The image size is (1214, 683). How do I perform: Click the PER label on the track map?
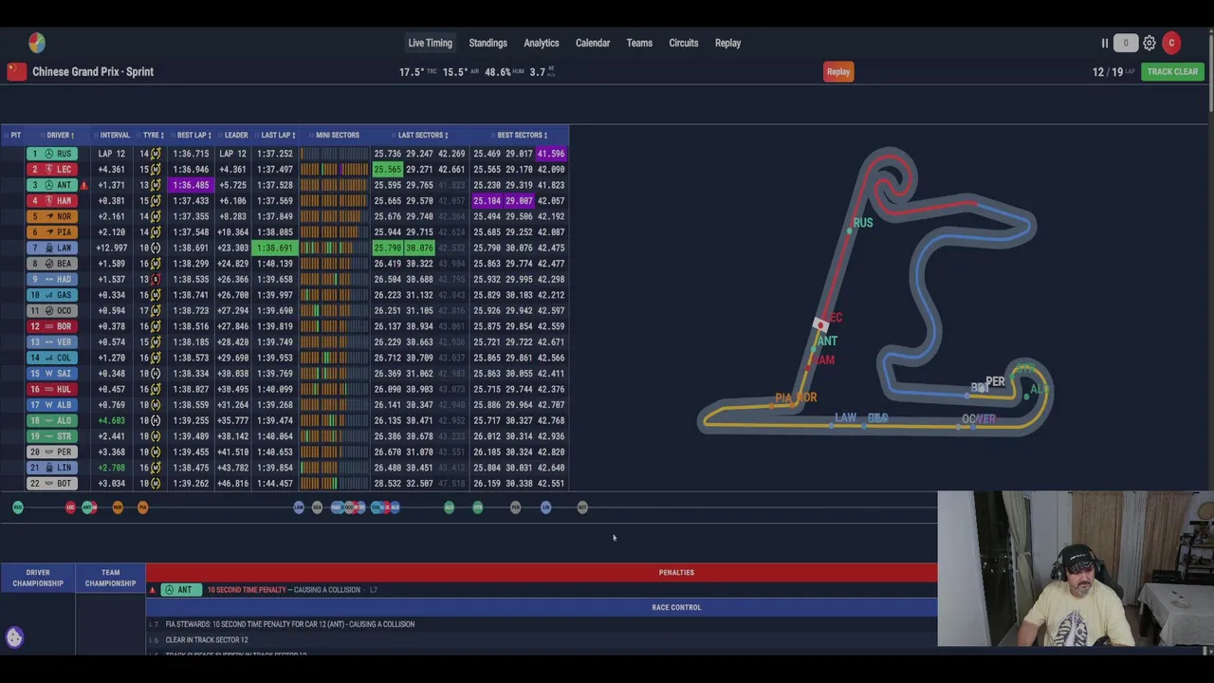(995, 381)
